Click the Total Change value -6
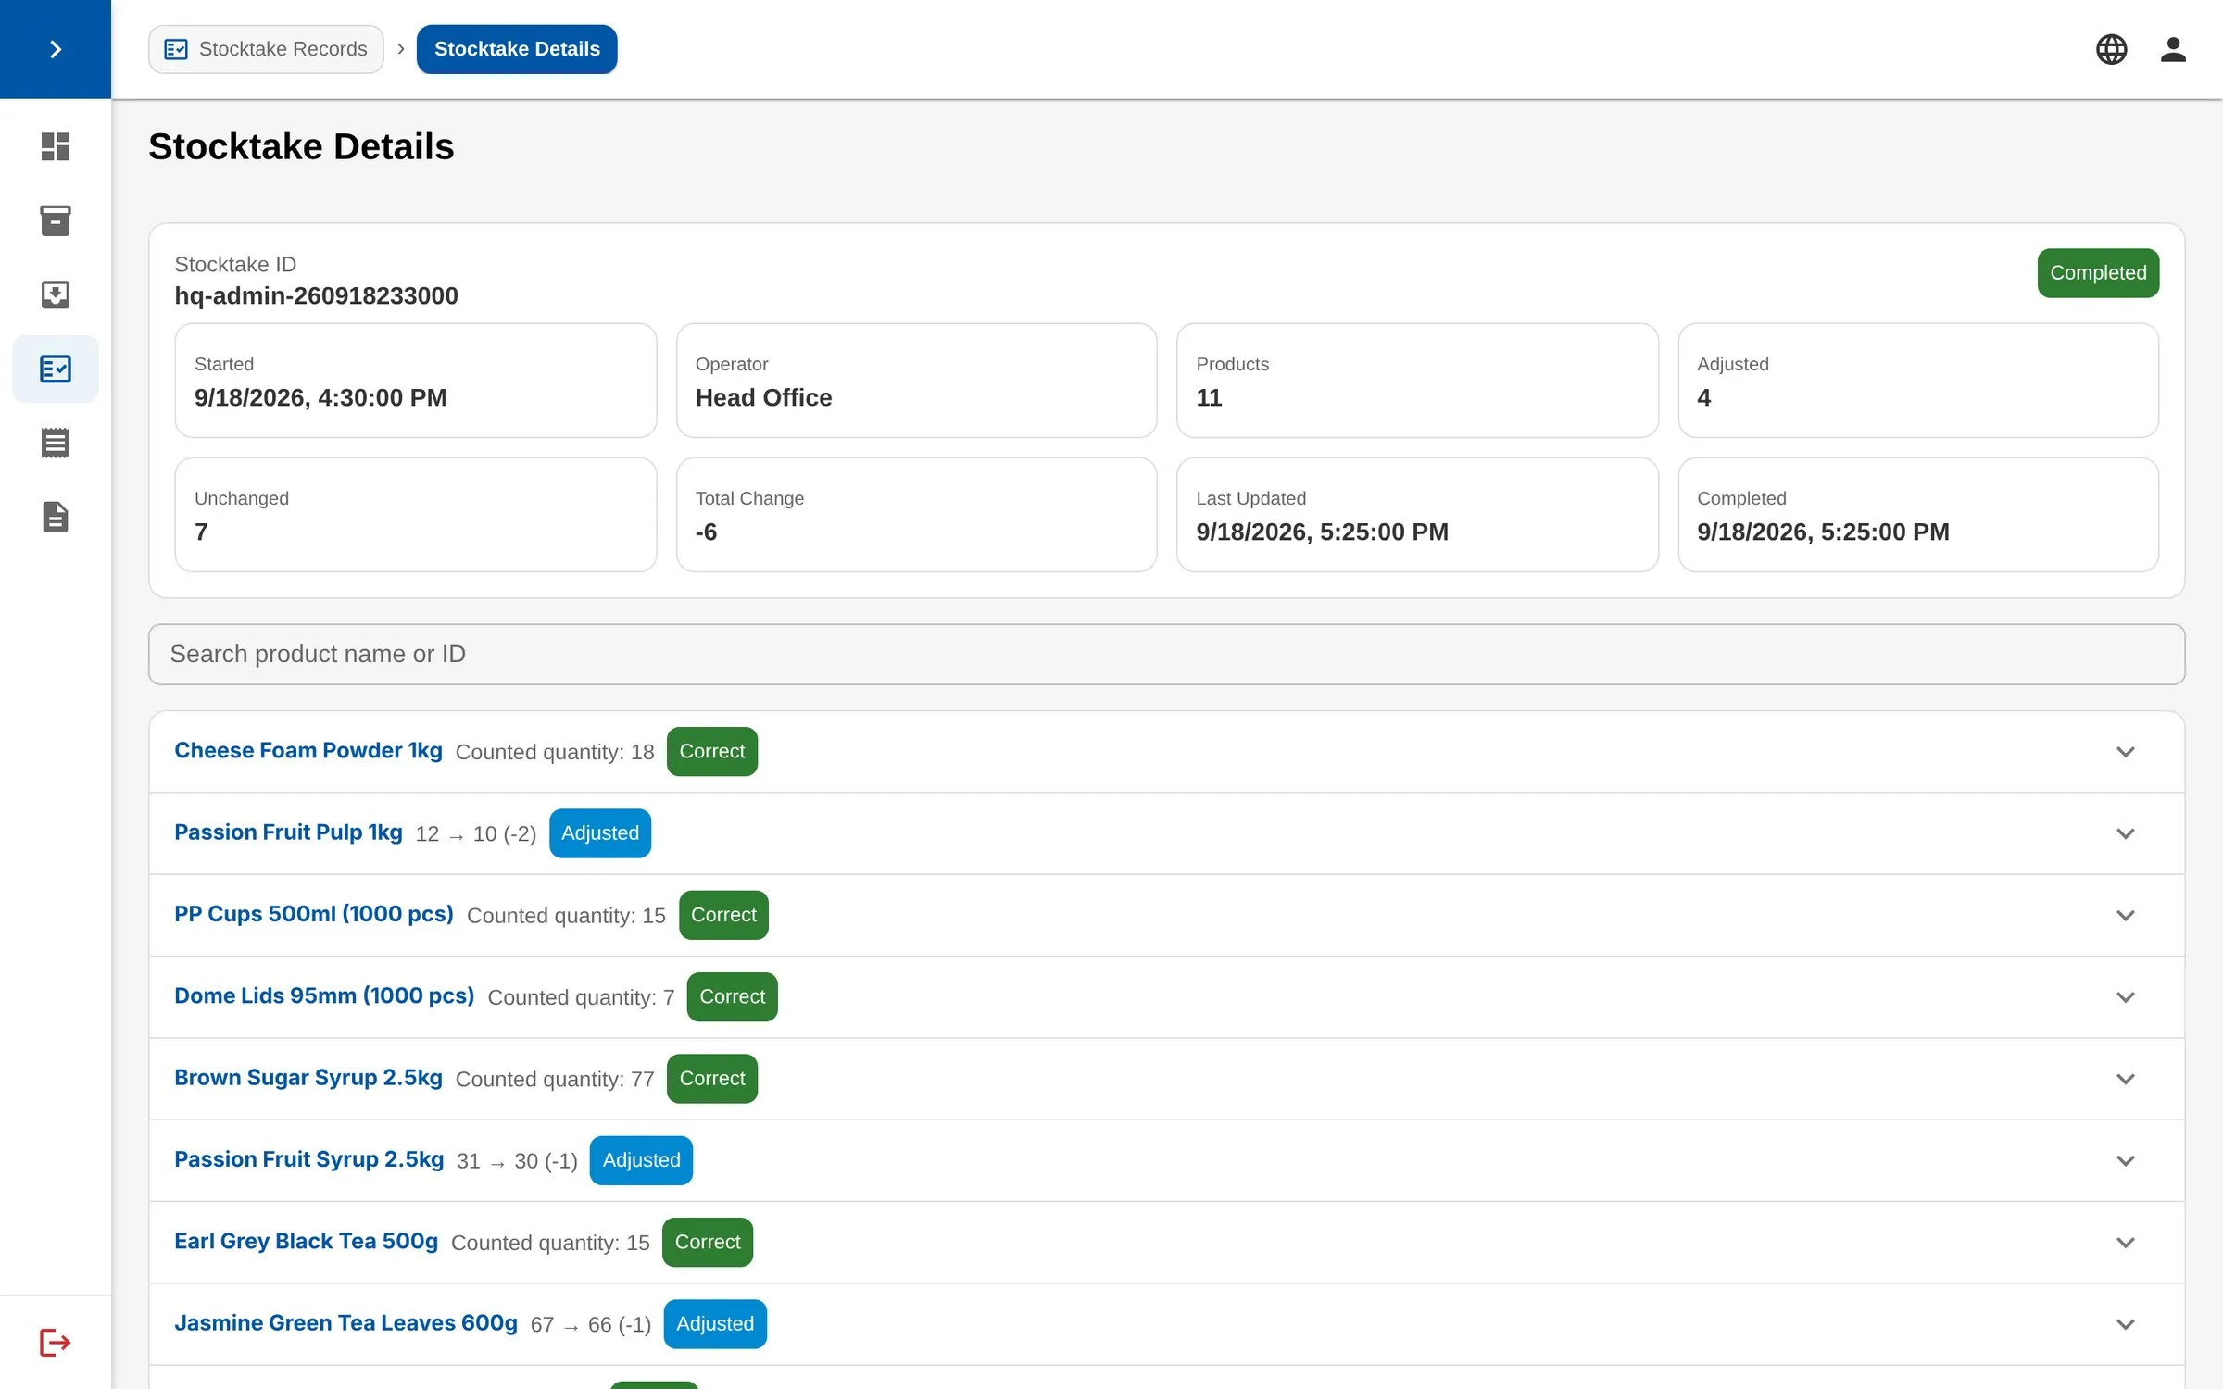Image resolution: width=2223 pixels, height=1389 pixels. 706,532
